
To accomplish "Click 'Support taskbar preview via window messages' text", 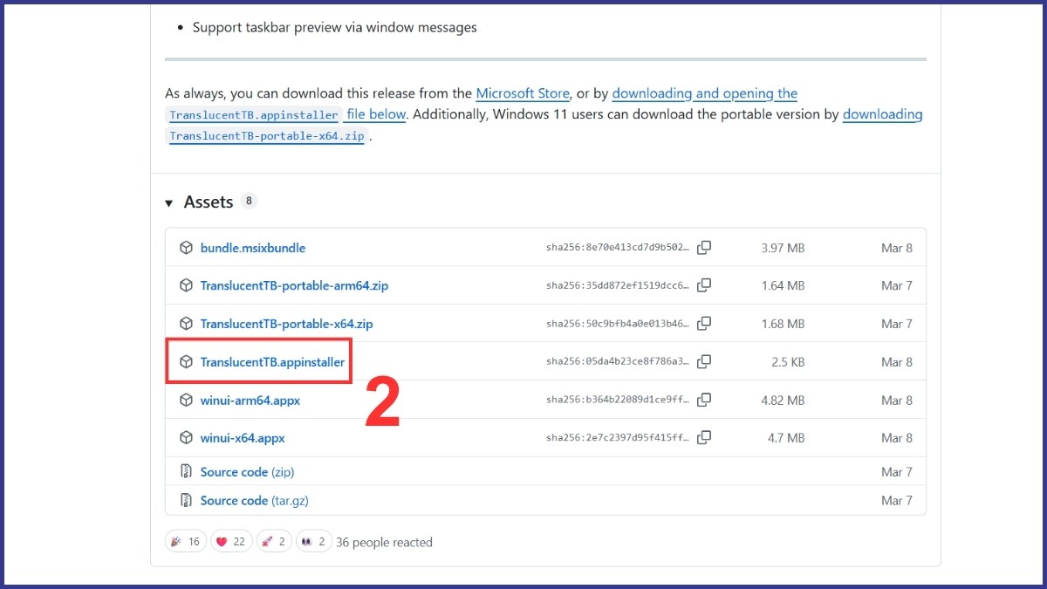I will point(335,27).
